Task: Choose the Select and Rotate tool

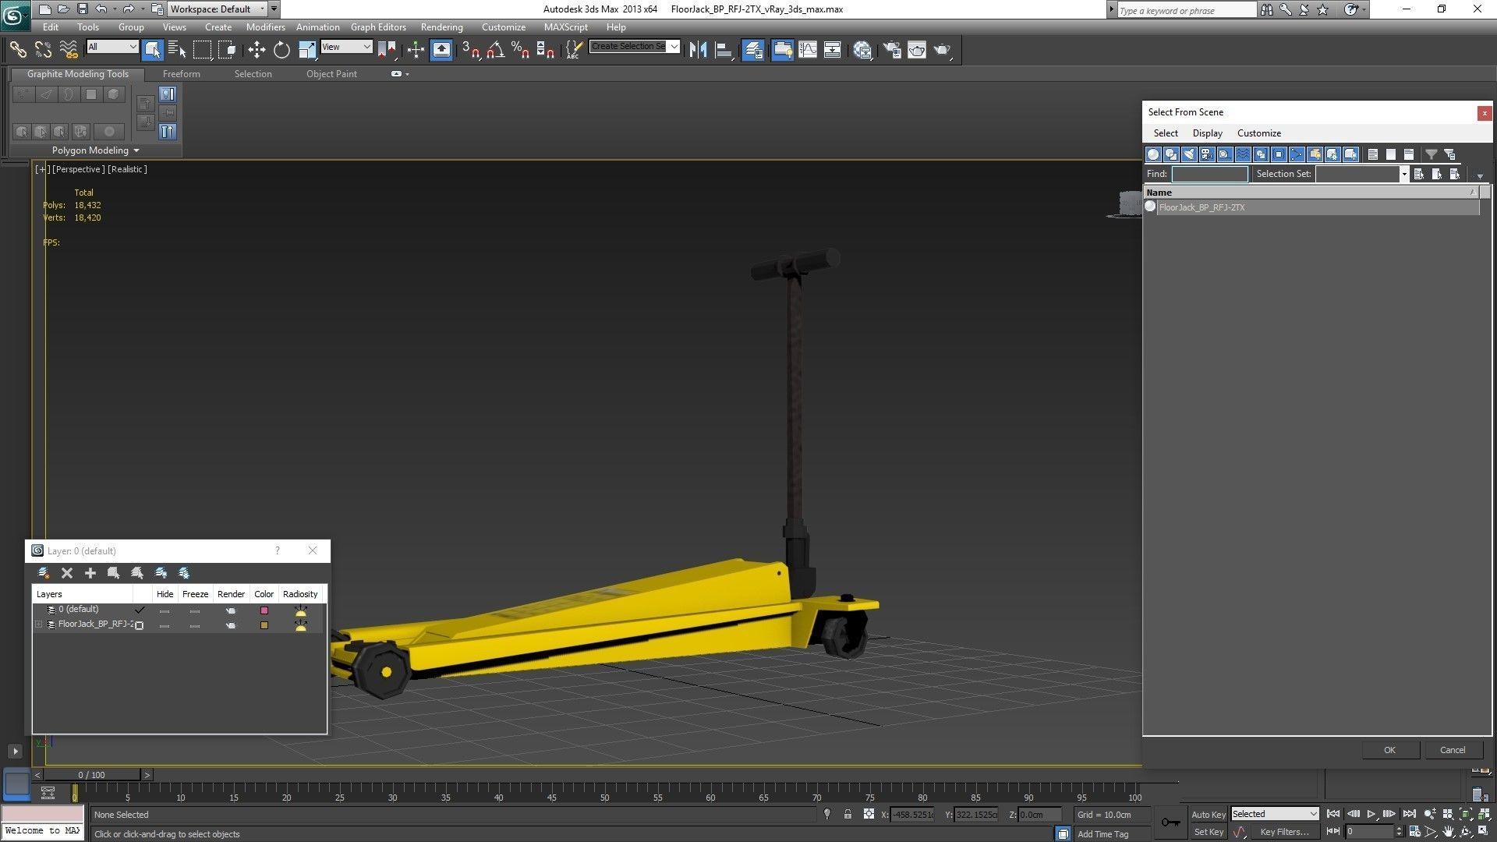Action: click(281, 50)
